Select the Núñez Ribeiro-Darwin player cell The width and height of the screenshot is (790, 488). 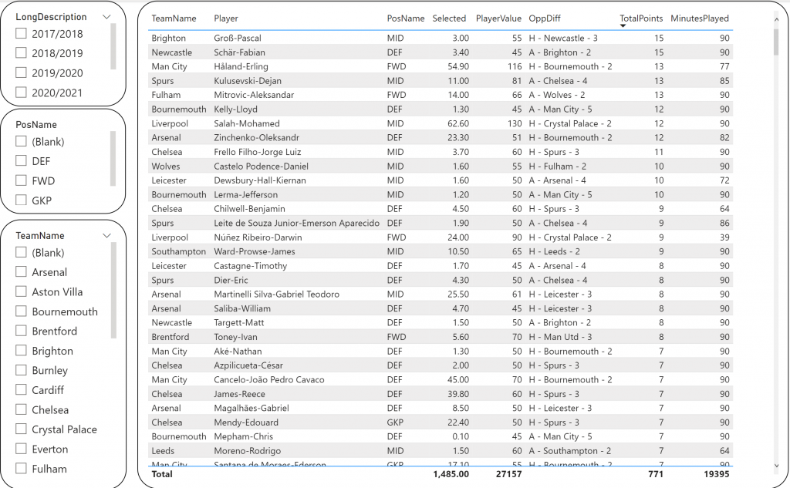(258, 237)
